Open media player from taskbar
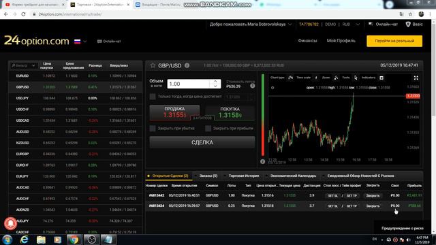Image resolution: width=436 pixels, height=245 pixels. coord(57,240)
